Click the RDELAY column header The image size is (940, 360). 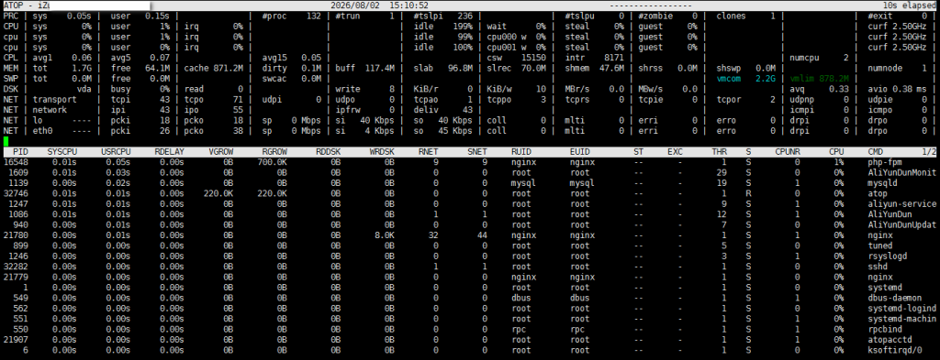[170, 152]
